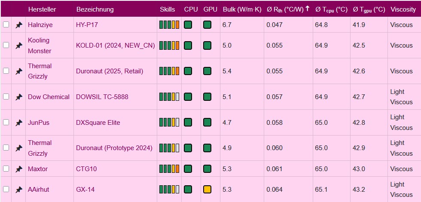Click yellow GPU indicator for GX-14
This screenshot has width=421, height=202.
207,190
